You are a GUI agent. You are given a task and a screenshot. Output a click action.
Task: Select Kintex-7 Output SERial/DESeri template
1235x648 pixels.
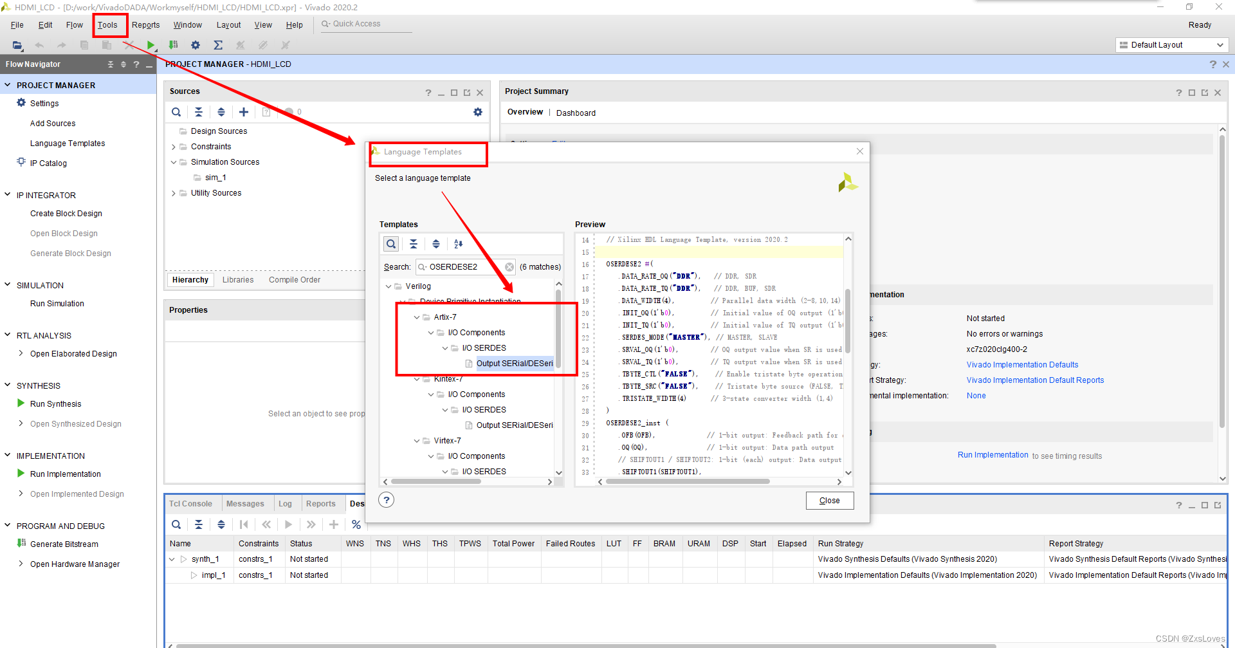pos(514,425)
